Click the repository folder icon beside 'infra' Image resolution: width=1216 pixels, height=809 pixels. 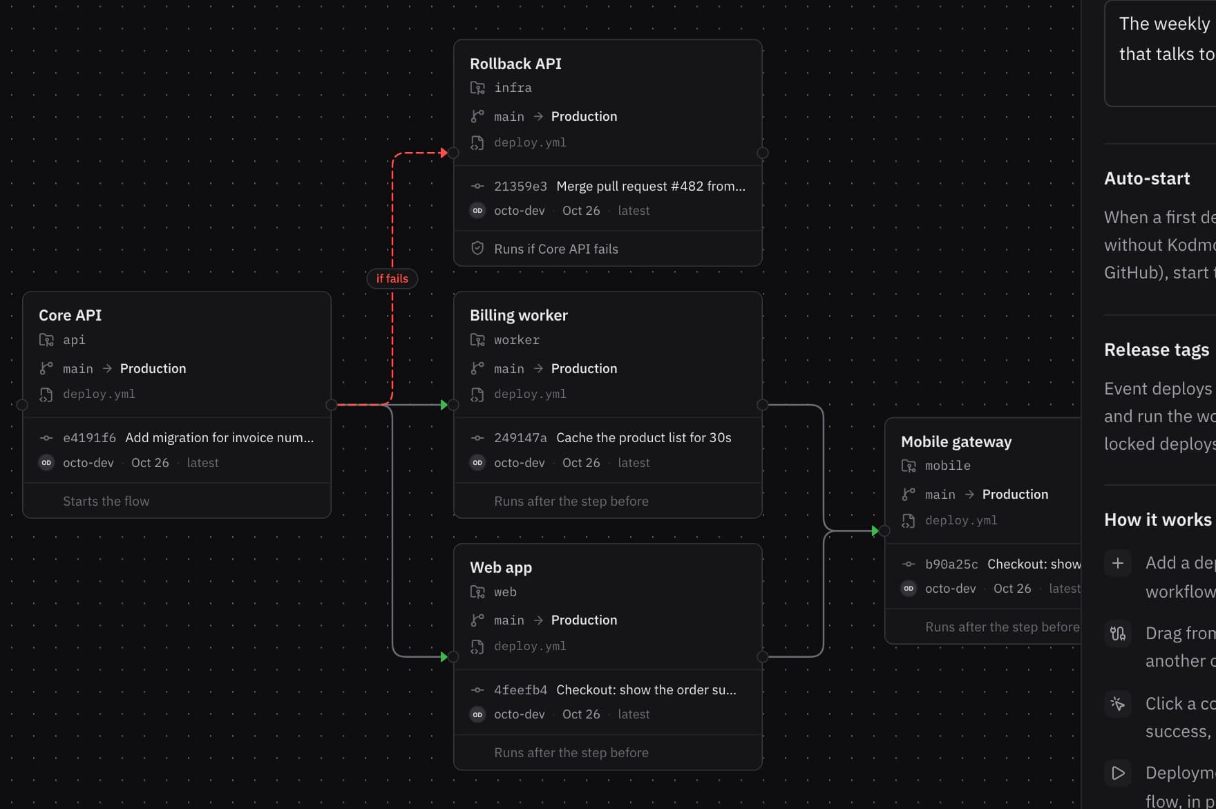[x=477, y=88]
